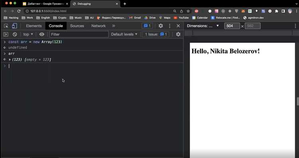Open DevTools three-dot customize menu
Screen dimensions: 299x158
pos(169,26)
